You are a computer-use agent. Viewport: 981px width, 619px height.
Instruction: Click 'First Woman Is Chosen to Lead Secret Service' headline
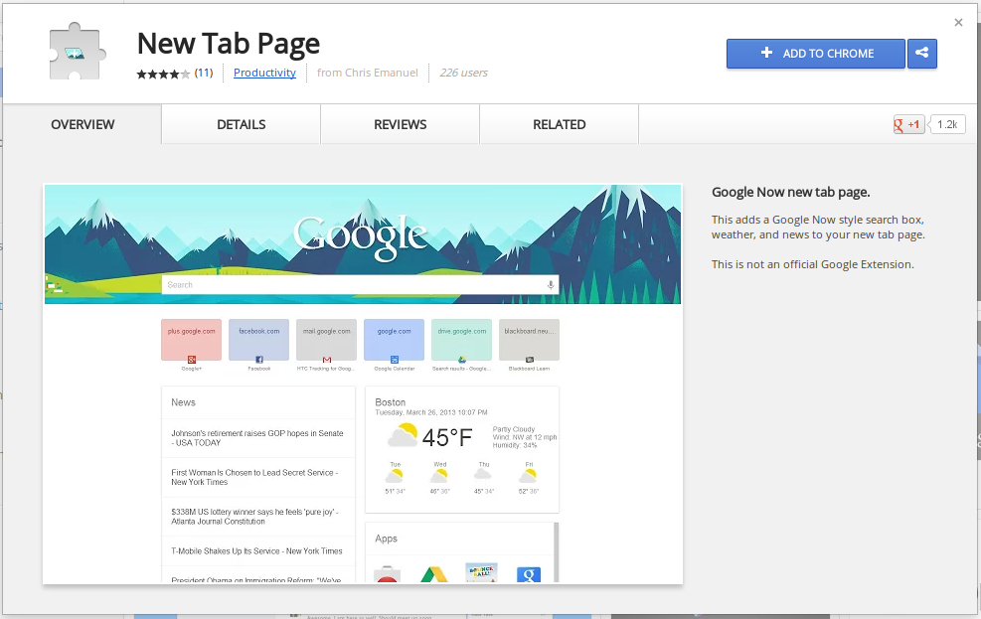pyautogui.click(x=254, y=477)
